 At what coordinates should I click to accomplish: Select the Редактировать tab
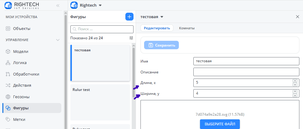(157, 28)
